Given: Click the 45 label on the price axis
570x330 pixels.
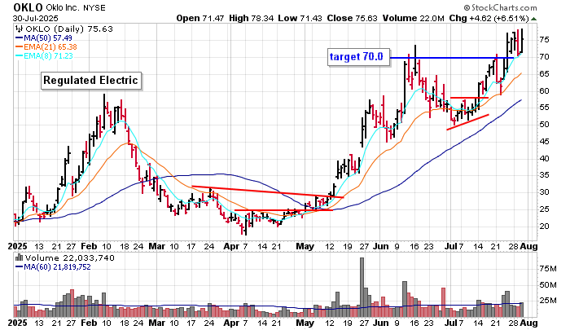Looking at the screenshot, I should 544,142.
